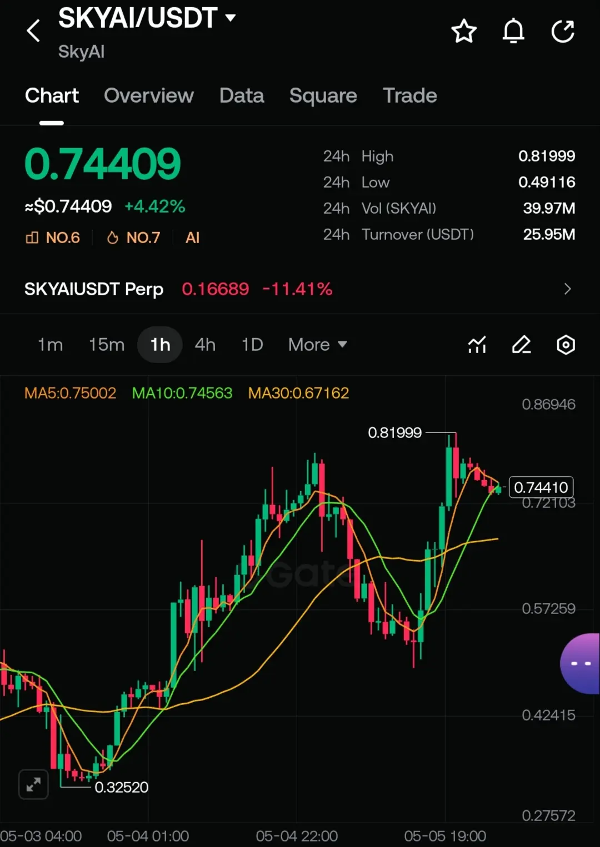
Task: Switch to the Data tab
Action: [242, 95]
